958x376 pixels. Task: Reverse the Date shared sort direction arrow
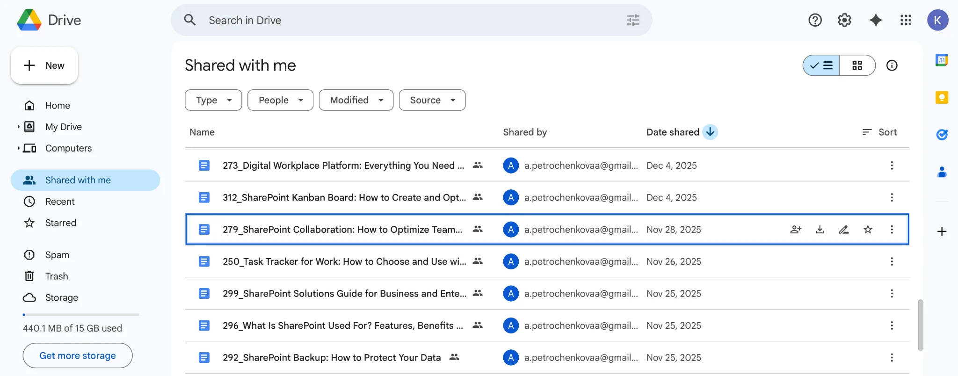tap(710, 132)
